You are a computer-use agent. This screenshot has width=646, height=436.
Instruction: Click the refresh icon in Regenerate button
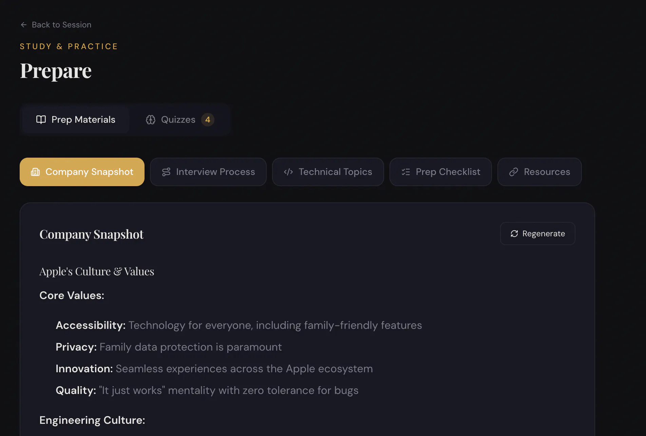(x=514, y=234)
